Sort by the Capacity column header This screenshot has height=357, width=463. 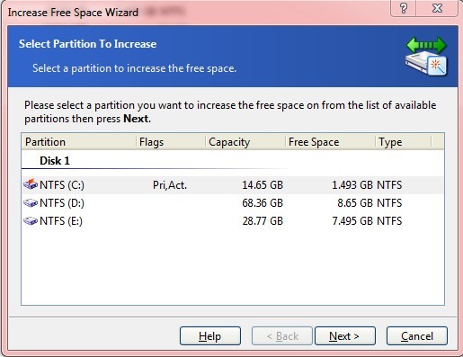click(245, 142)
